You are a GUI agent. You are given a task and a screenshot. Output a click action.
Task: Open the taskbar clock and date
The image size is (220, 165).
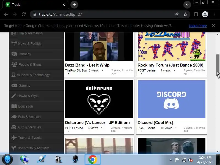click(205, 160)
